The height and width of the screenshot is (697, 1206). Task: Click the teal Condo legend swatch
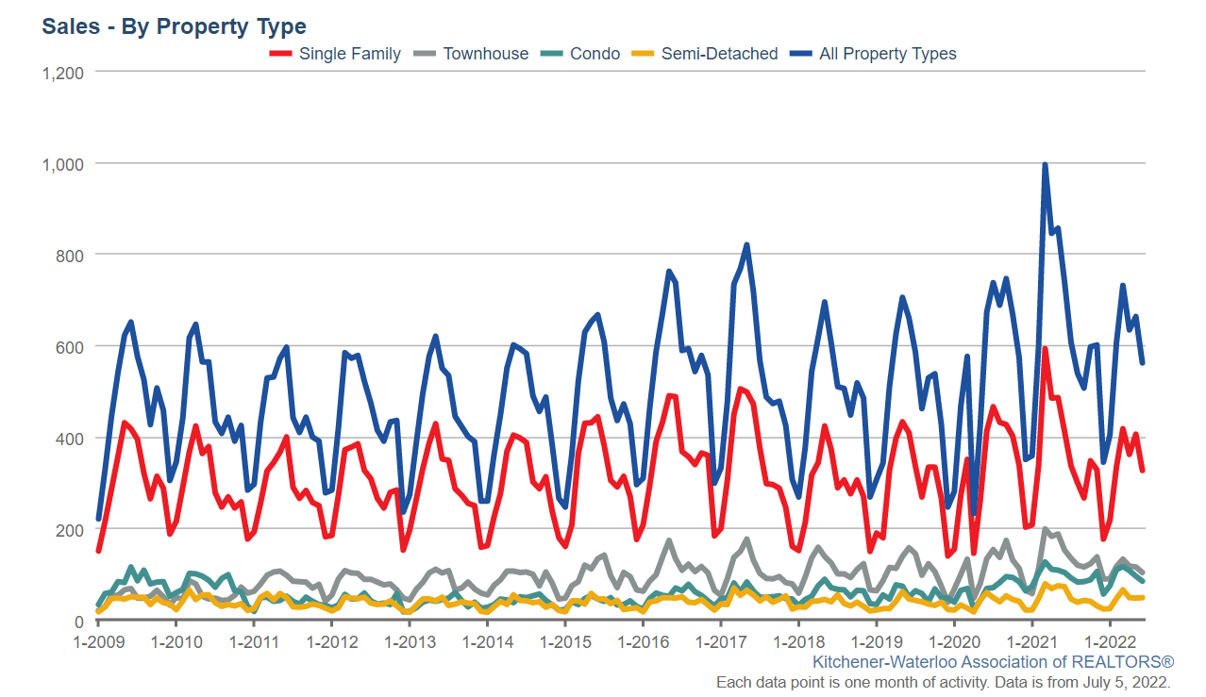coord(552,54)
